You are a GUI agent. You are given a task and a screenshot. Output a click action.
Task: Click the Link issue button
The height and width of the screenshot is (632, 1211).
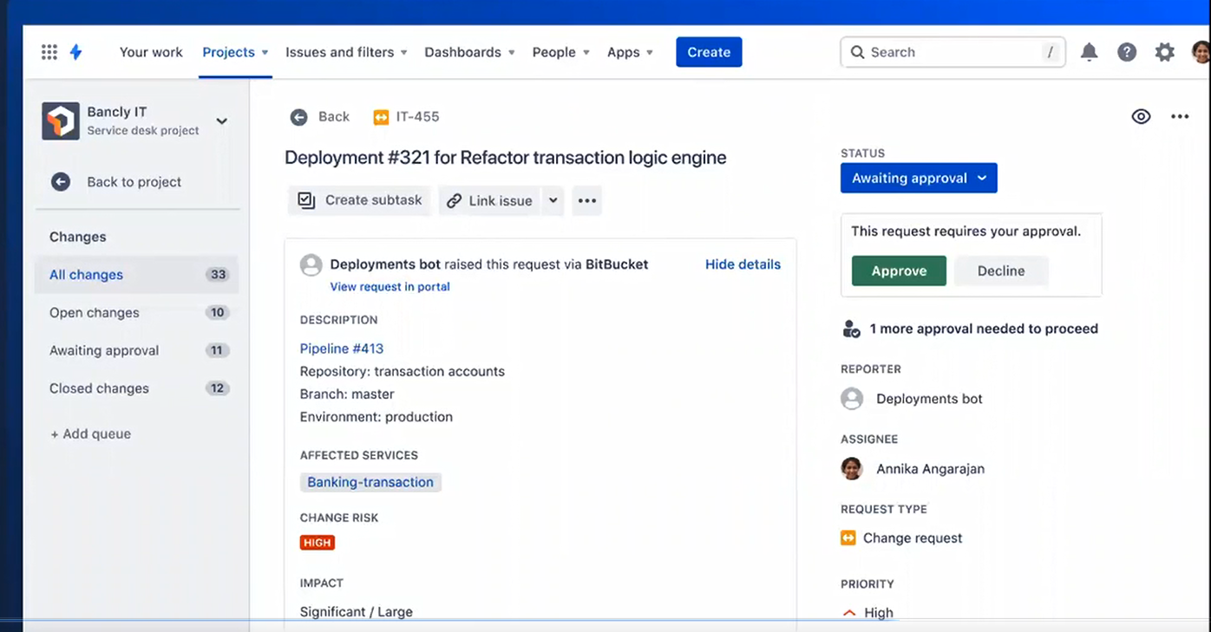tap(491, 201)
